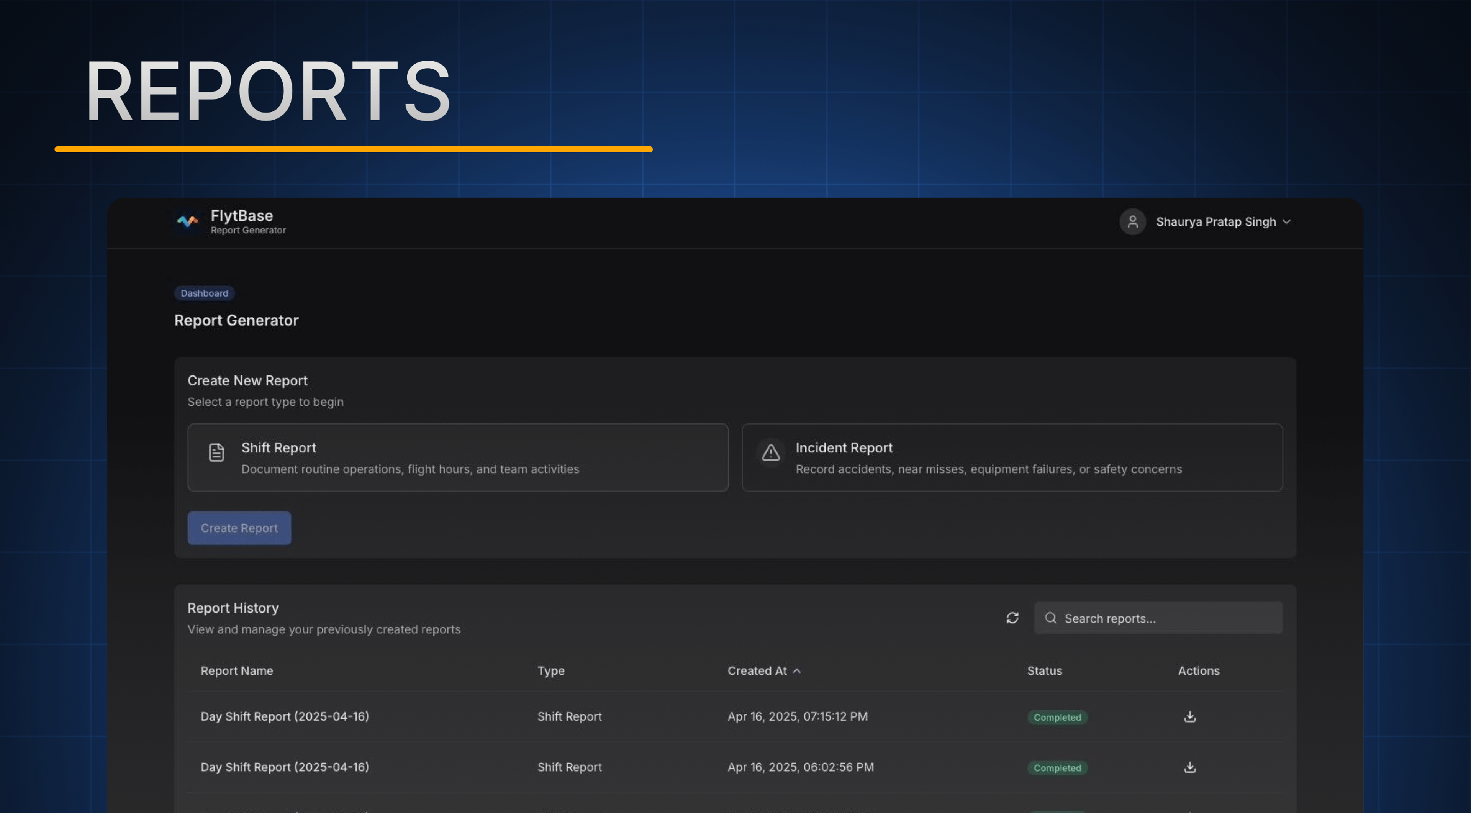Click the FlytBase brand name text
This screenshot has height=813, width=1471.
coord(242,215)
